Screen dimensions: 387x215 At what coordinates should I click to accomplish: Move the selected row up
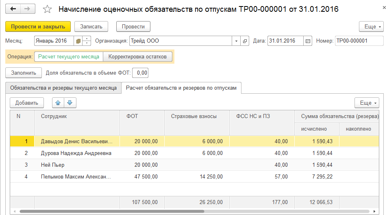coord(58,103)
